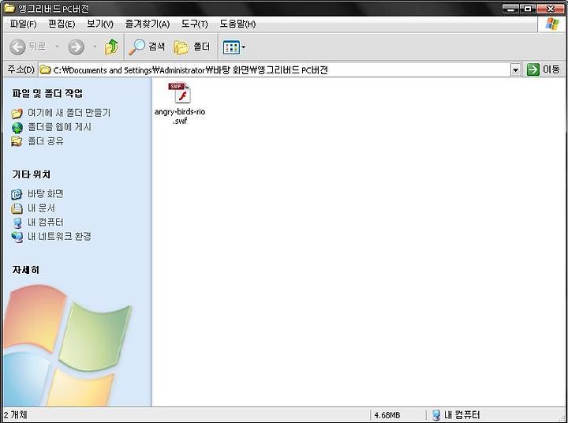The width and height of the screenshot is (568, 423).
Task: Click inside the address path field
Action: pos(274,69)
